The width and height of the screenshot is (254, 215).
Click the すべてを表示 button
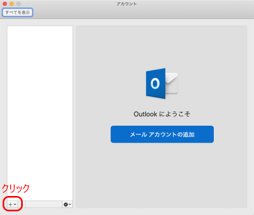click(17, 13)
